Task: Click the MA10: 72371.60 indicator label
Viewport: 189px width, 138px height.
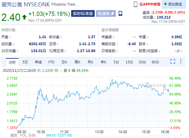Action: click(x=59, y=135)
